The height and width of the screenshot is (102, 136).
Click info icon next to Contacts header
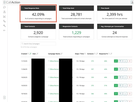95,54
